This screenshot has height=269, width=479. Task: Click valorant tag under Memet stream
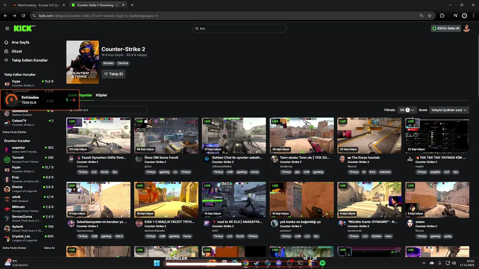point(385,172)
